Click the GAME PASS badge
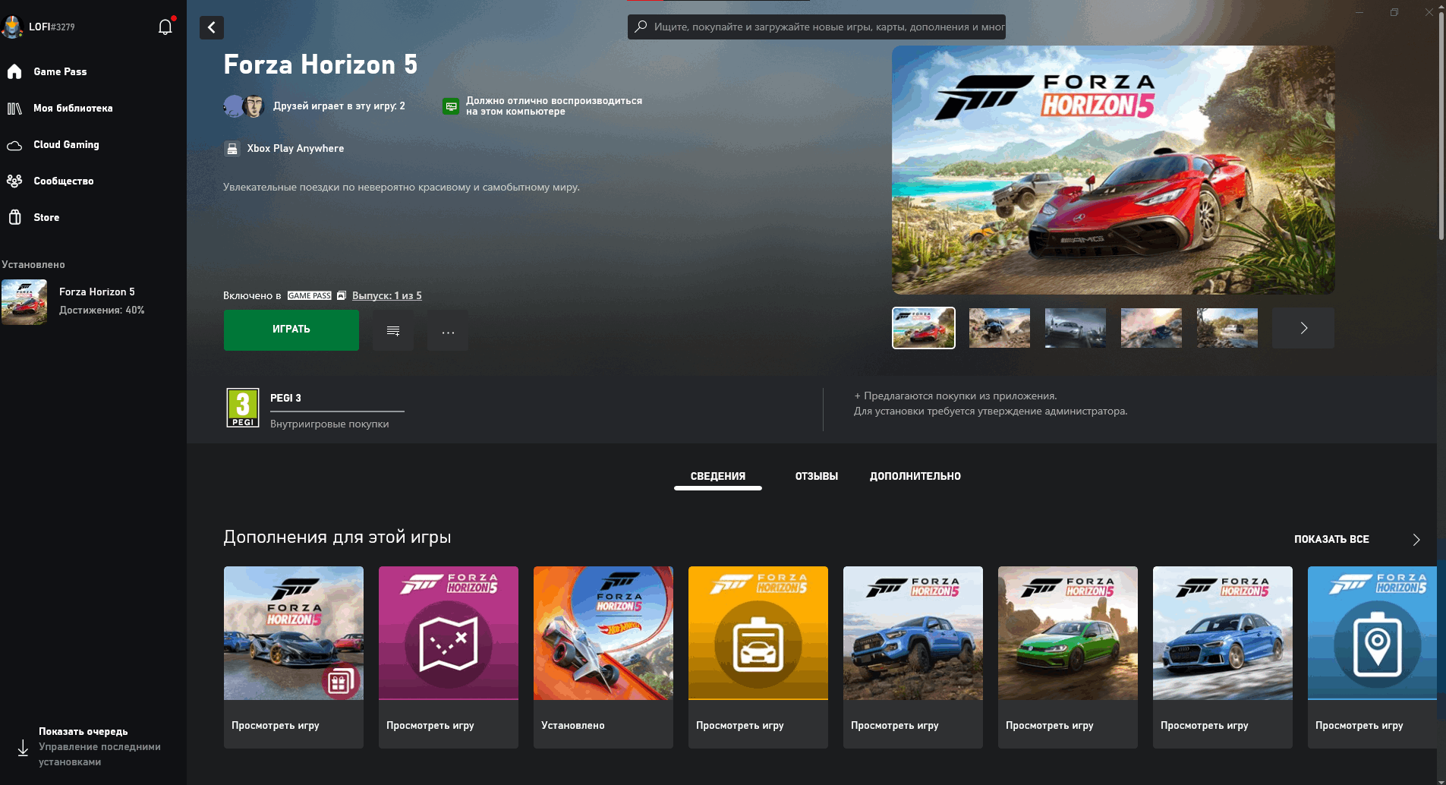 [x=310, y=295]
